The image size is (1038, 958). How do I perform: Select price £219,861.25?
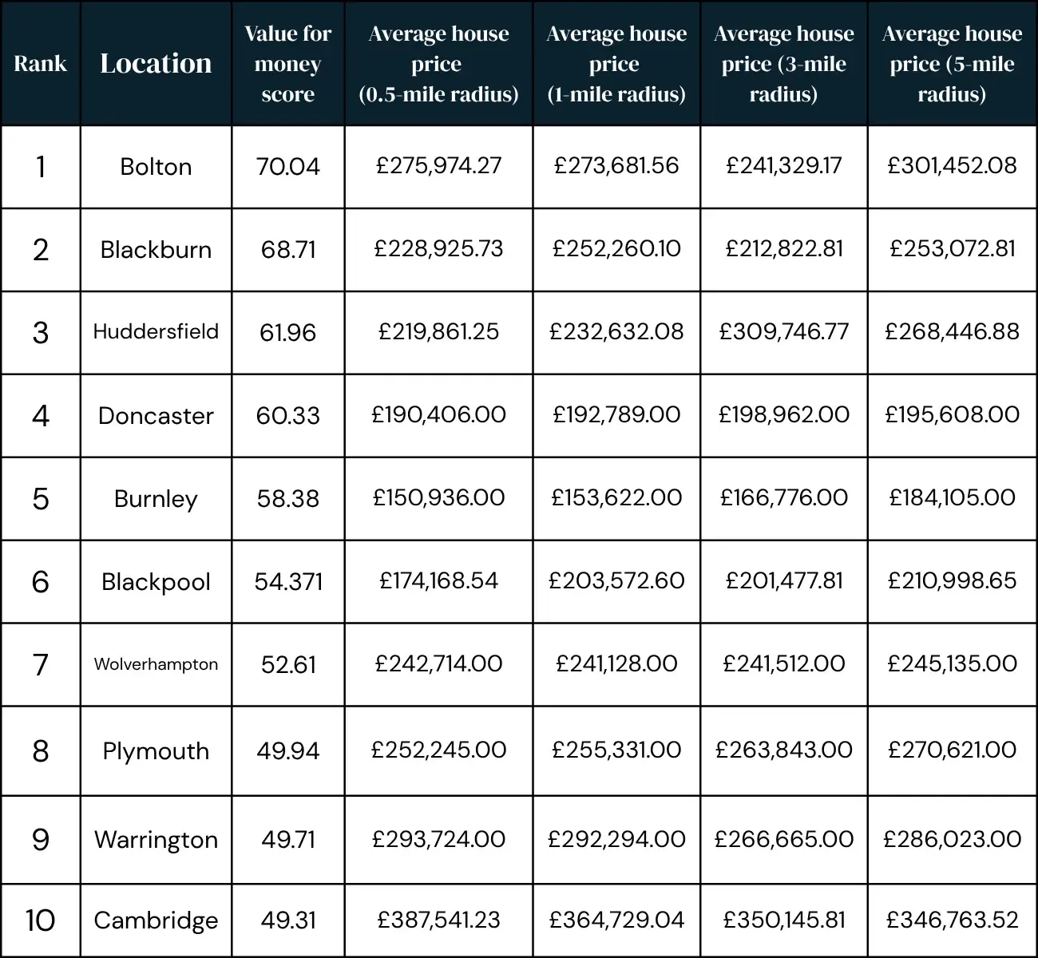(x=438, y=332)
